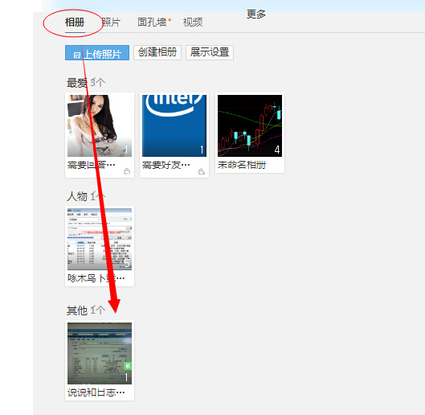Screen dimensions: 425x415
Task: Click the 未命名相册 album title
Action: coord(242,165)
